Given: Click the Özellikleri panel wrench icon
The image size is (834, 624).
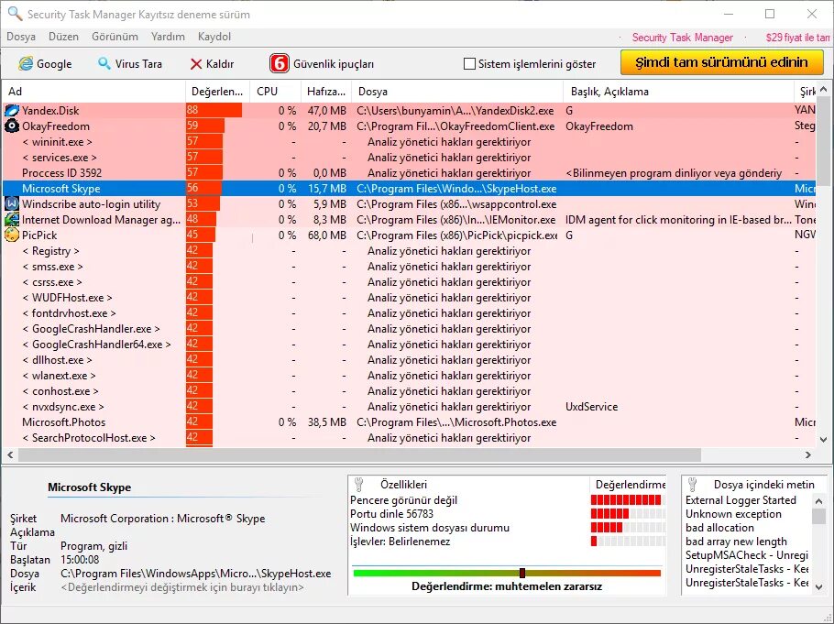Looking at the screenshot, I should (359, 484).
